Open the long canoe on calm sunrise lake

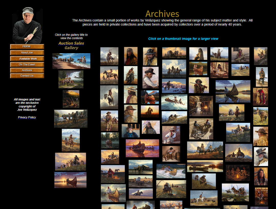pos(205,166)
